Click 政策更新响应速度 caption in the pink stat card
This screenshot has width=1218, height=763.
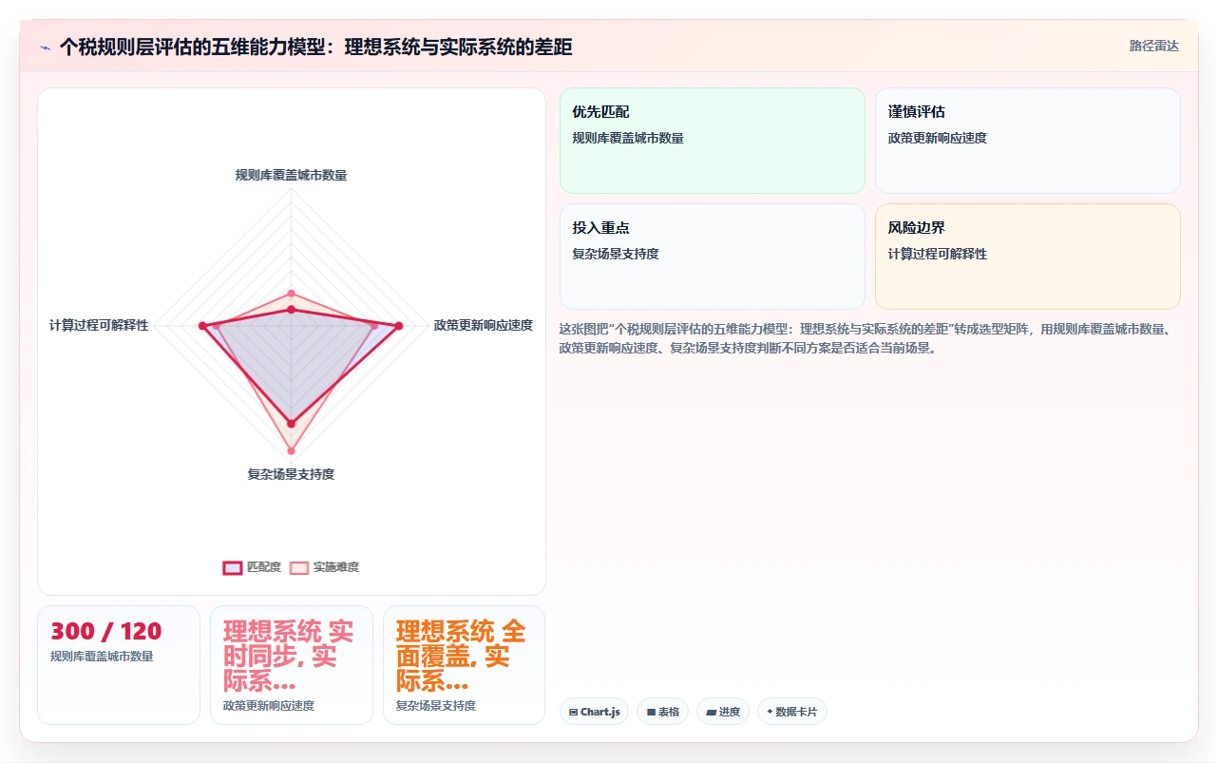point(269,706)
